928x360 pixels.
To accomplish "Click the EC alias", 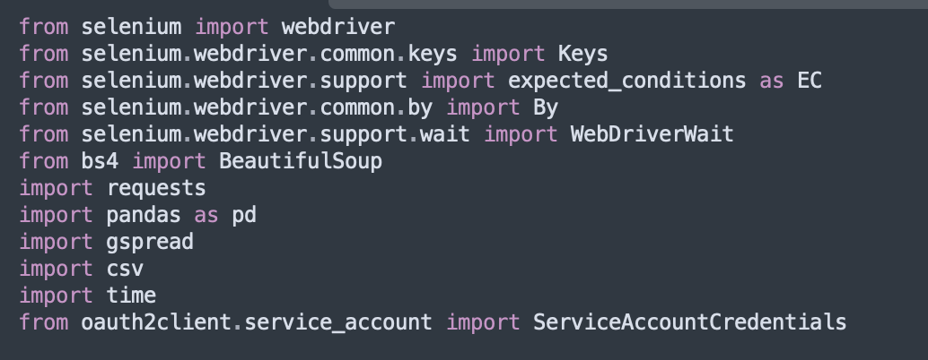I will pos(809,81).
